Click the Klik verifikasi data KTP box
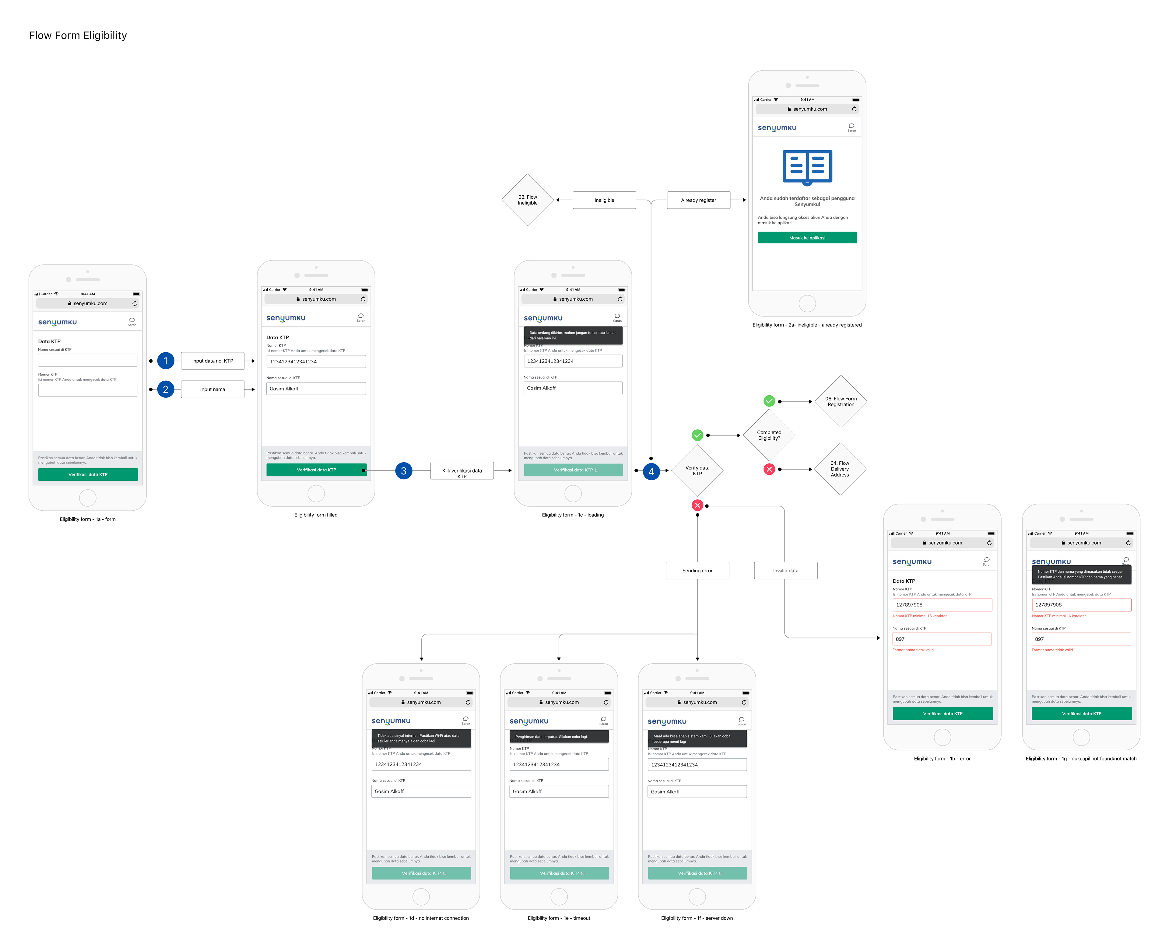 click(x=462, y=471)
